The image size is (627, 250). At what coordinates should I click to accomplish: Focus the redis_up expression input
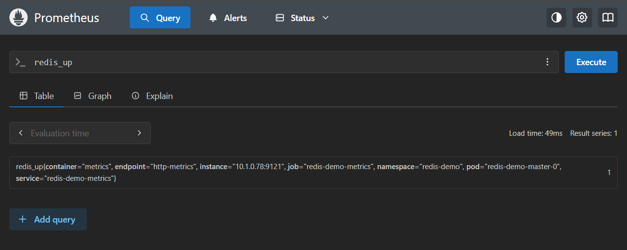coord(285,62)
